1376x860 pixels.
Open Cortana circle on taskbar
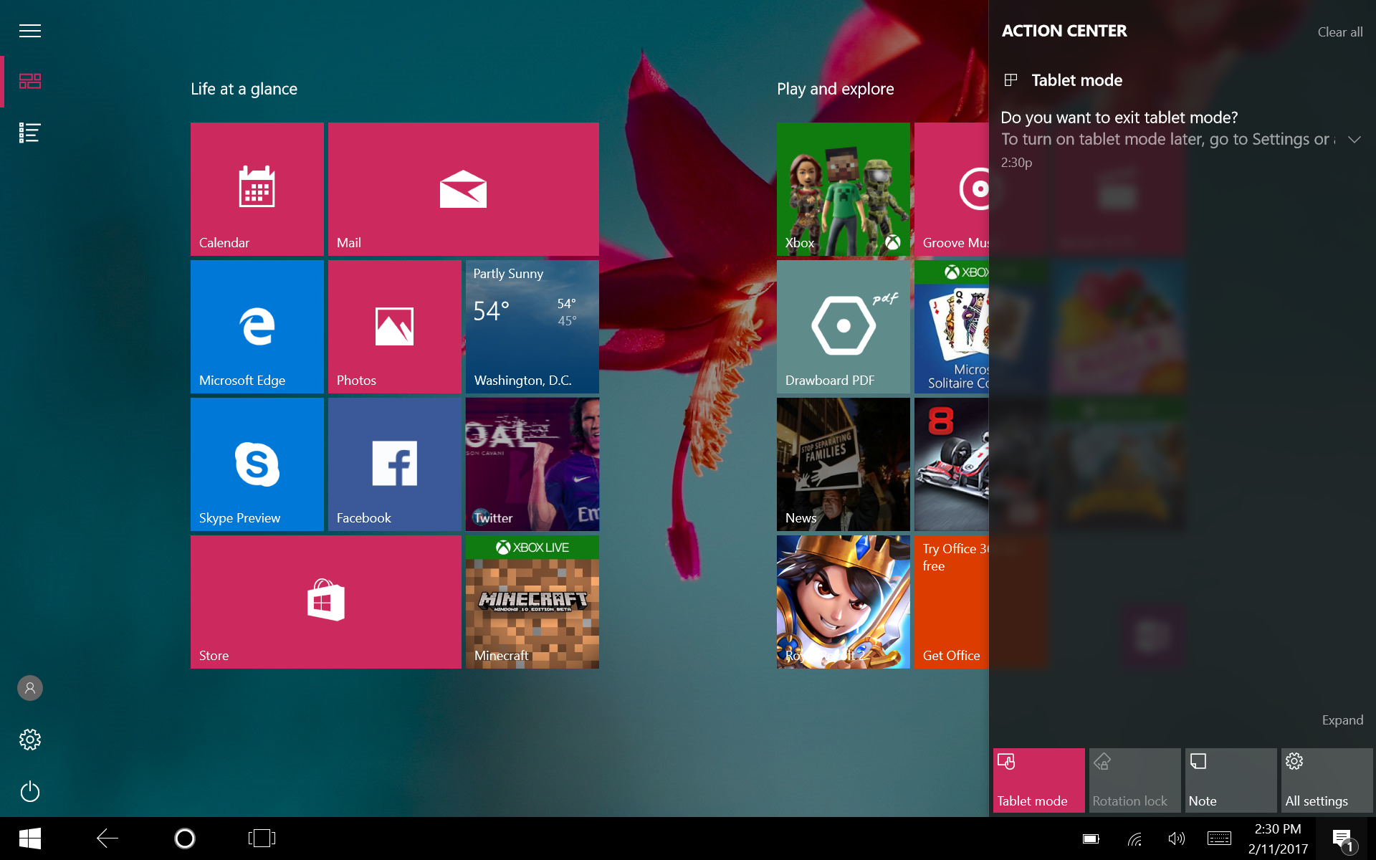point(184,838)
